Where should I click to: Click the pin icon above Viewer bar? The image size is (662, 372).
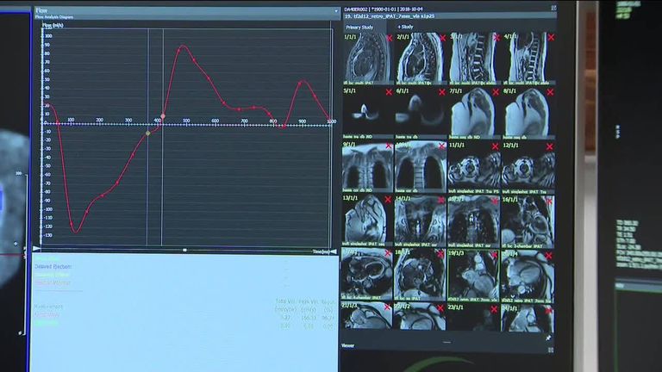pyautogui.click(x=548, y=338)
